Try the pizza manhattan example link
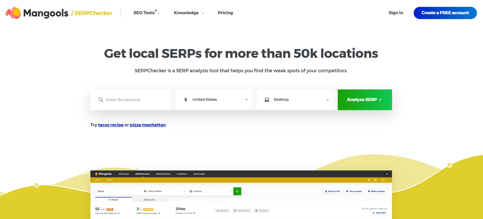Screen dimensions: 483x219 pyautogui.click(x=148, y=125)
